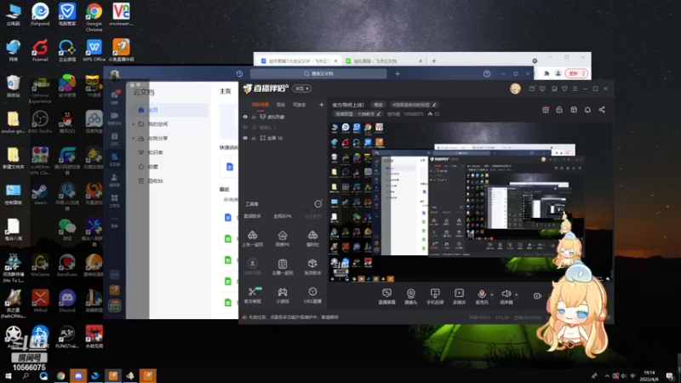Collapse the 工具箱 panel with minus button

click(318, 204)
